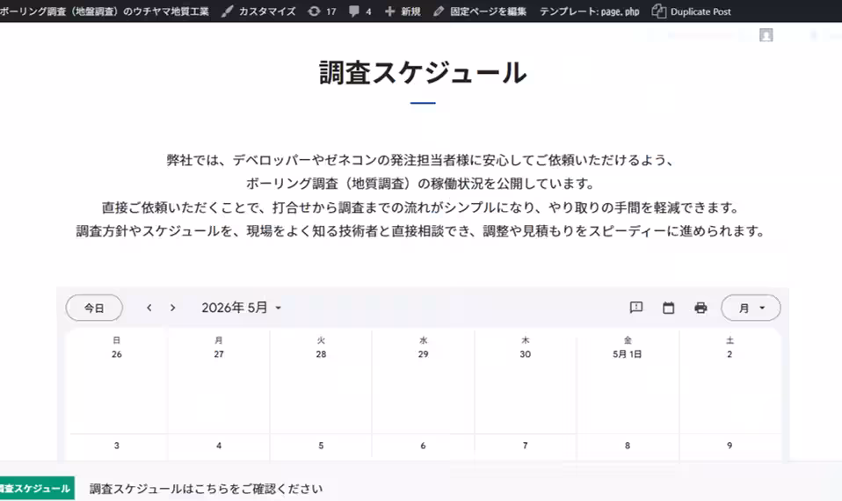
Task: Jump to today with the 今日 button
Action: coord(94,308)
